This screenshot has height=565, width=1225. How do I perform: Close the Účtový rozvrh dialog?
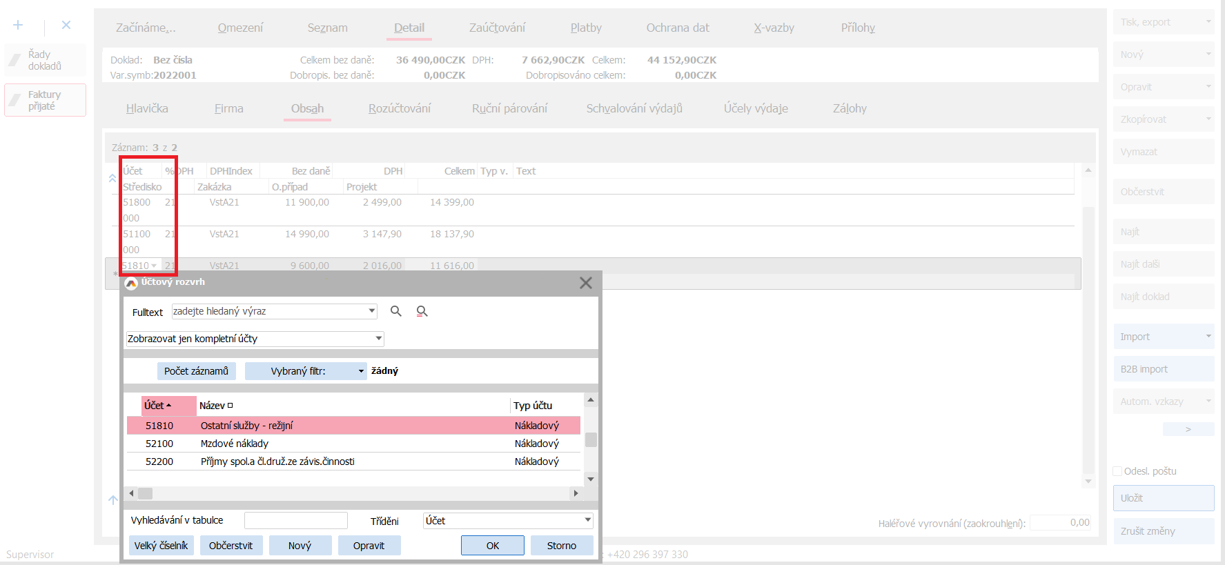(x=585, y=283)
